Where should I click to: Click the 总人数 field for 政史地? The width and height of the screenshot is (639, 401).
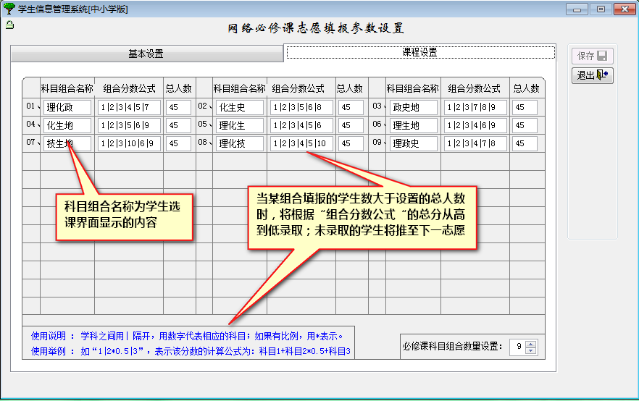tap(525, 107)
